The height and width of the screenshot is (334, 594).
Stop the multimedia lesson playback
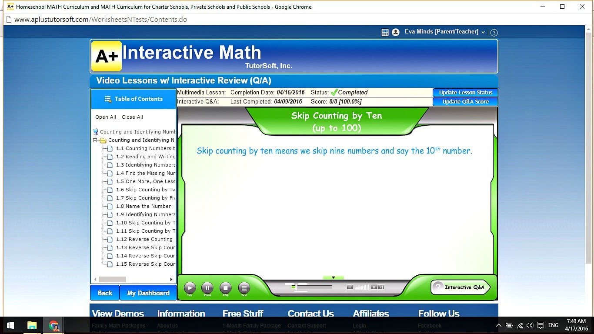226,287
